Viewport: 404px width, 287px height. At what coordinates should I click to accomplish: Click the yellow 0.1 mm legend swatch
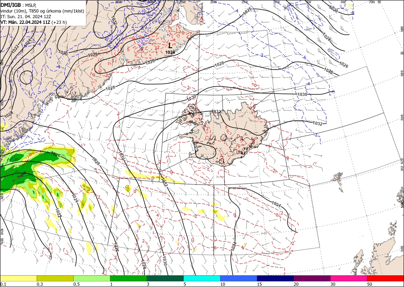[18, 278]
